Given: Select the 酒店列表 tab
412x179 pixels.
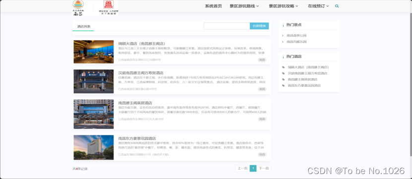Looking at the screenshot, I should [84, 27].
